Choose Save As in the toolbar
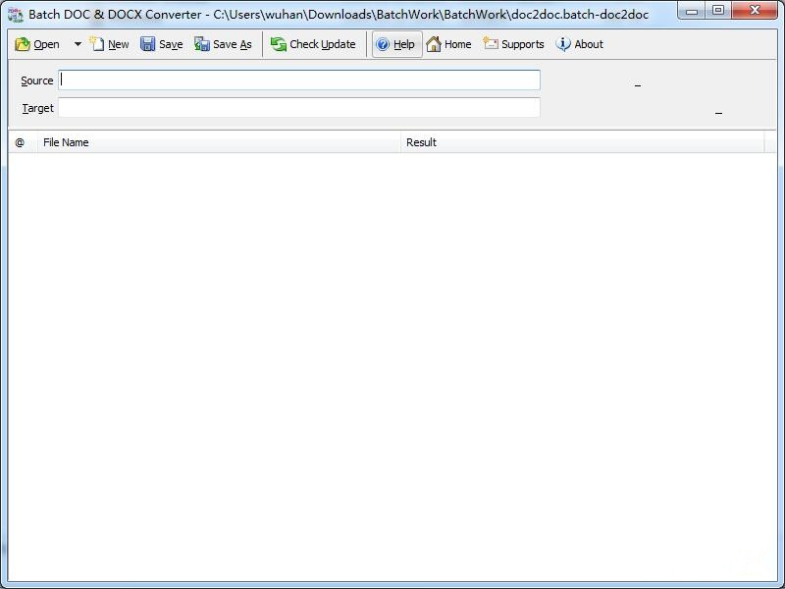The width and height of the screenshot is (785, 589). [223, 44]
